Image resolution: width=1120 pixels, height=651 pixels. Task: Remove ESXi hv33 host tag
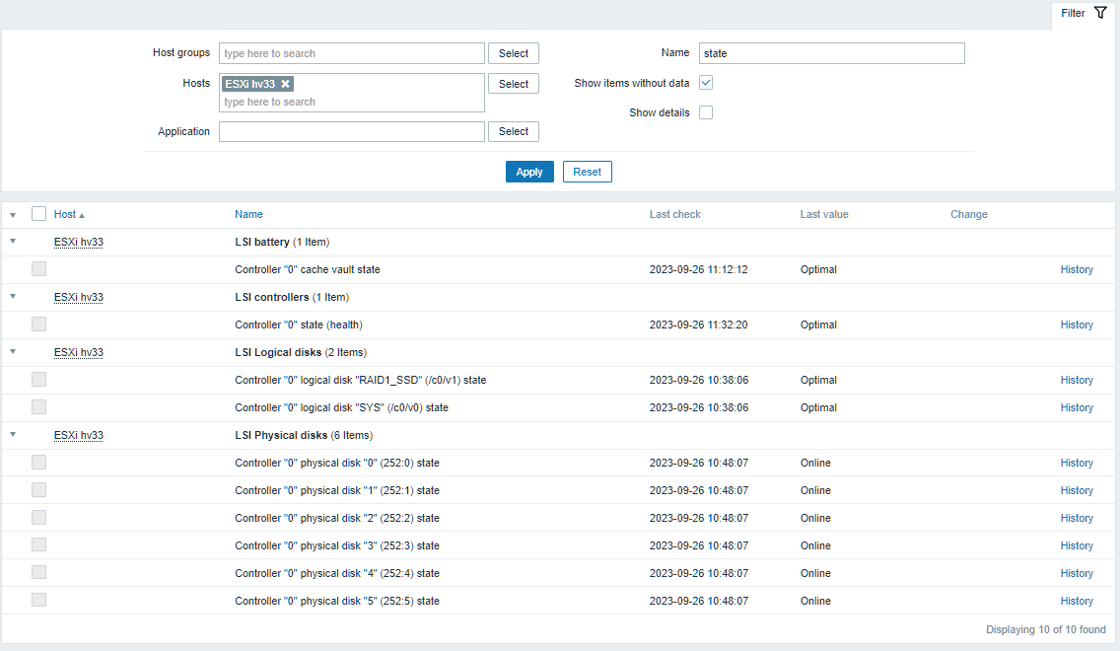pyautogui.click(x=285, y=84)
